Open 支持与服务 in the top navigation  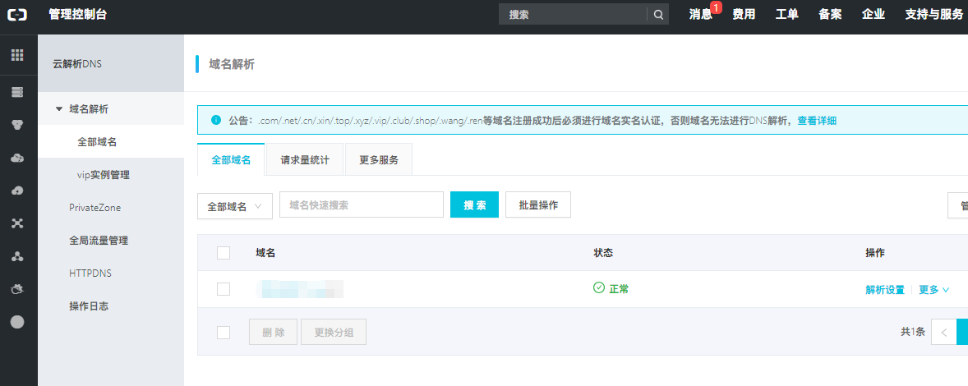coord(934,15)
